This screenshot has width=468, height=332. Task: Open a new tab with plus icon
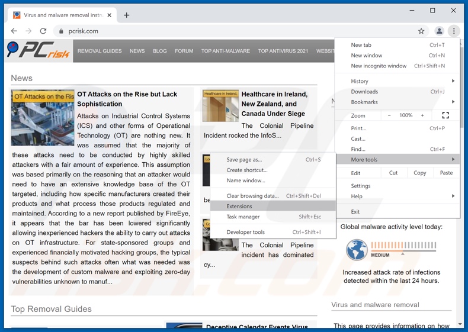coord(127,15)
